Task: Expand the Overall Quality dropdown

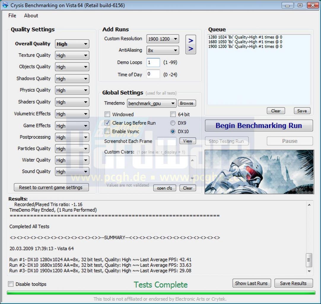Action: click(72, 44)
